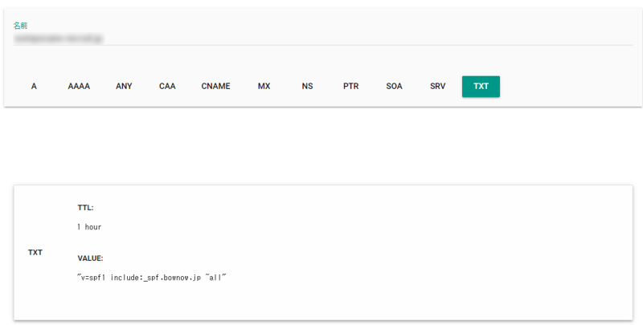Switch to CNAME record lookup
The image size is (643, 325).
point(215,87)
